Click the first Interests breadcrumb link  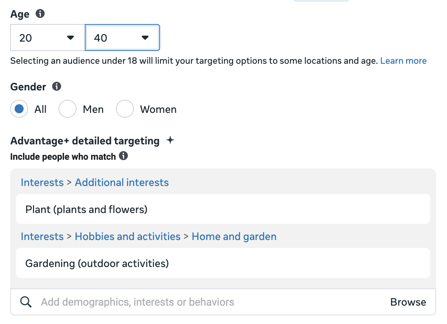42,183
